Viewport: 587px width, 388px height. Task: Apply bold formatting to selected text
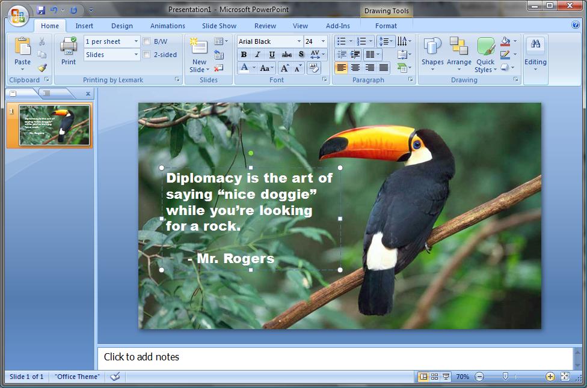[x=243, y=55]
